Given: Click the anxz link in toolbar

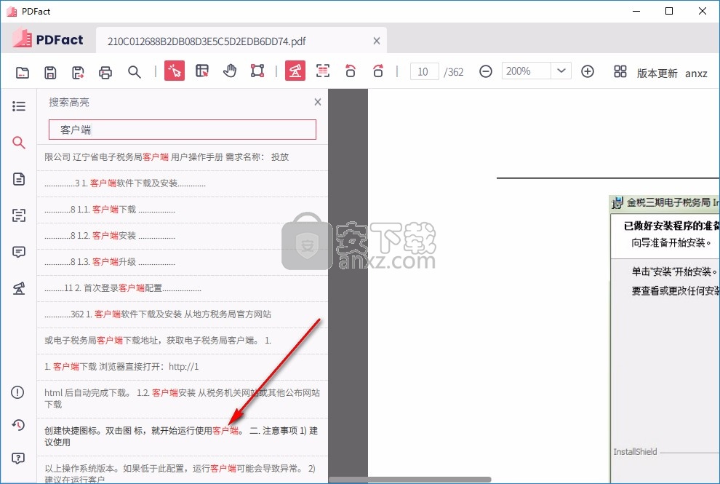Looking at the screenshot, I should point(696,74).
